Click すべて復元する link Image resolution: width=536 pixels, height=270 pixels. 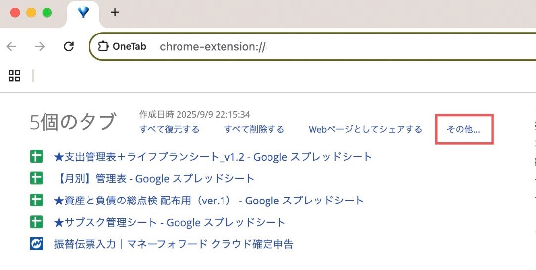click(170, 130)
